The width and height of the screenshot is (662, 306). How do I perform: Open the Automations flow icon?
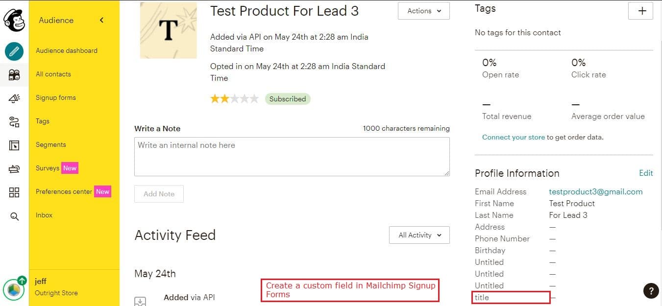pyautogui.click(x=14, y=122)
